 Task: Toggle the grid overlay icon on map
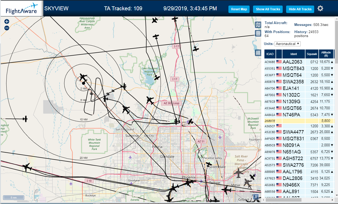(x=258, y=33)
